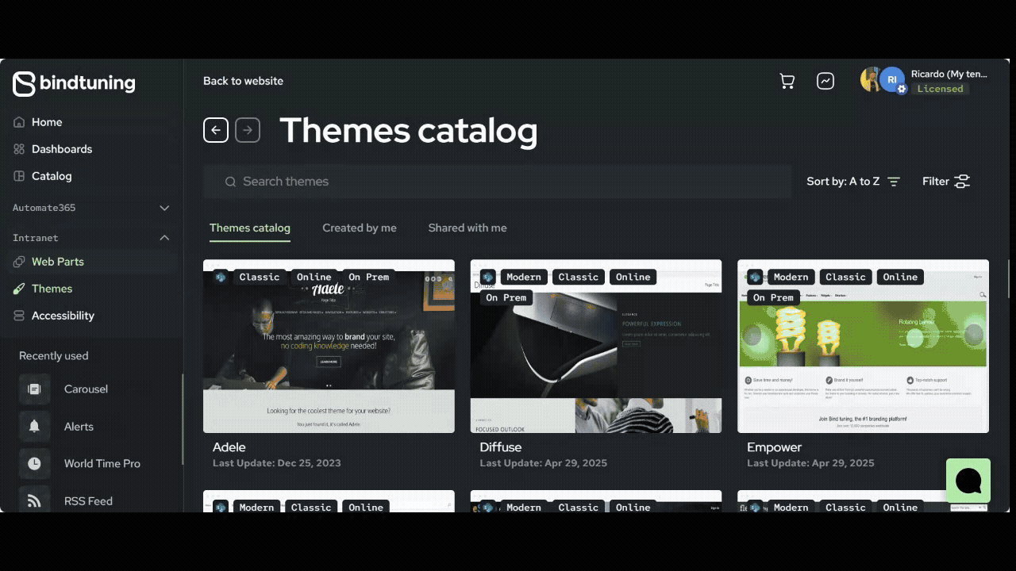Image resolution: width=1016 pixels, height=571 pixels.
Task: Click the Online tag on the Adele card
Action: tap(314, 278)
